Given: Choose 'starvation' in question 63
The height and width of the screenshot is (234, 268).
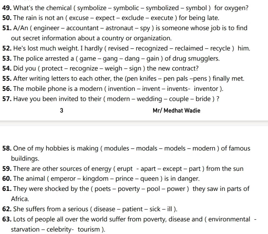Looking at the screenshot, I should pyautogui.click(x=25, y=229).
